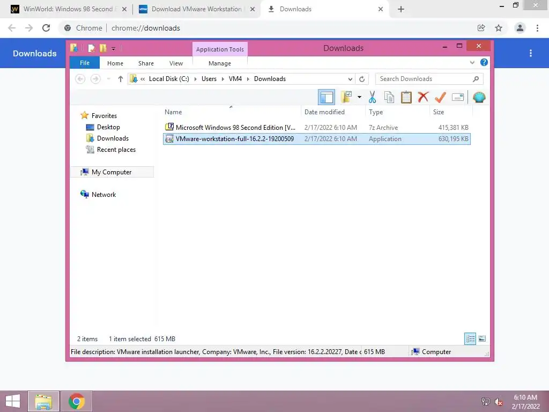This screenshot has height=412, width=549.
Task: Open the Manage ribbon tab
Action: click(219, 63)
